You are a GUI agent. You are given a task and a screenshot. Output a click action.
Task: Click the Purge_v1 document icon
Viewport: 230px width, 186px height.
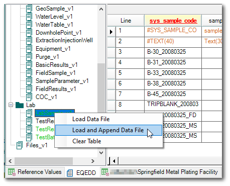pyautogui.click(x=29, y=57)
